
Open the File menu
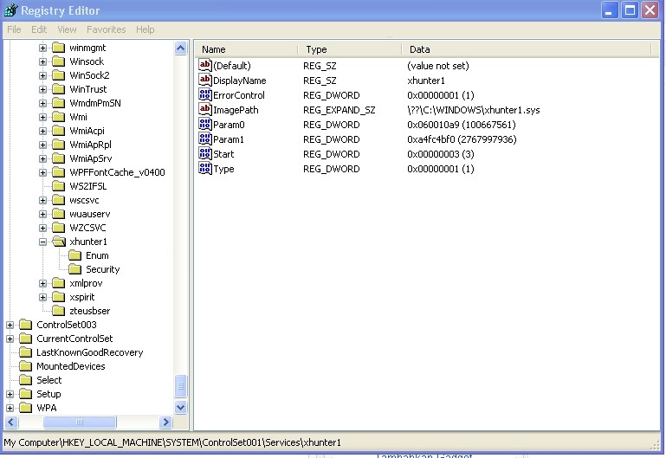point(14,29)
